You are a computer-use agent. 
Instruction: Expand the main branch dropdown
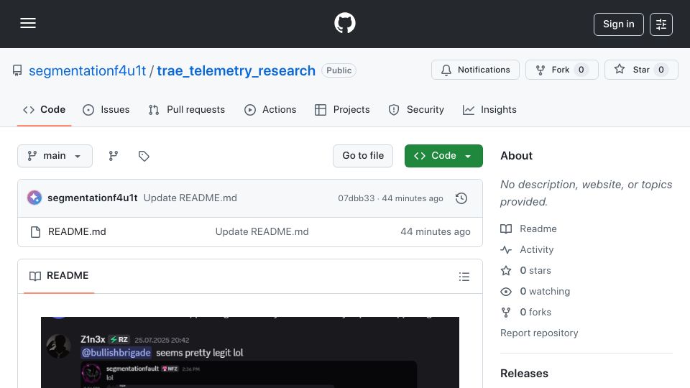(x=55, y=156)
